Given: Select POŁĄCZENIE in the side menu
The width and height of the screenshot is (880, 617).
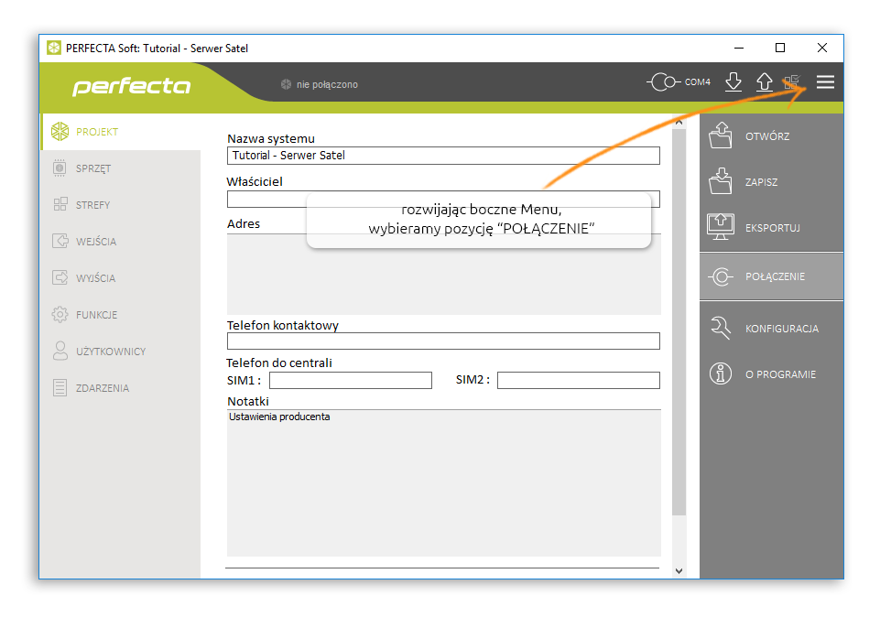Looking at the screenshot, I should coord(772,276).
